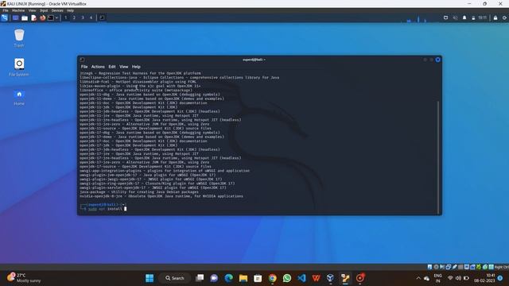The image size is (509, 286).
Task: Open Visual Studio Code from taskbar
Action: tap(301, 278)
